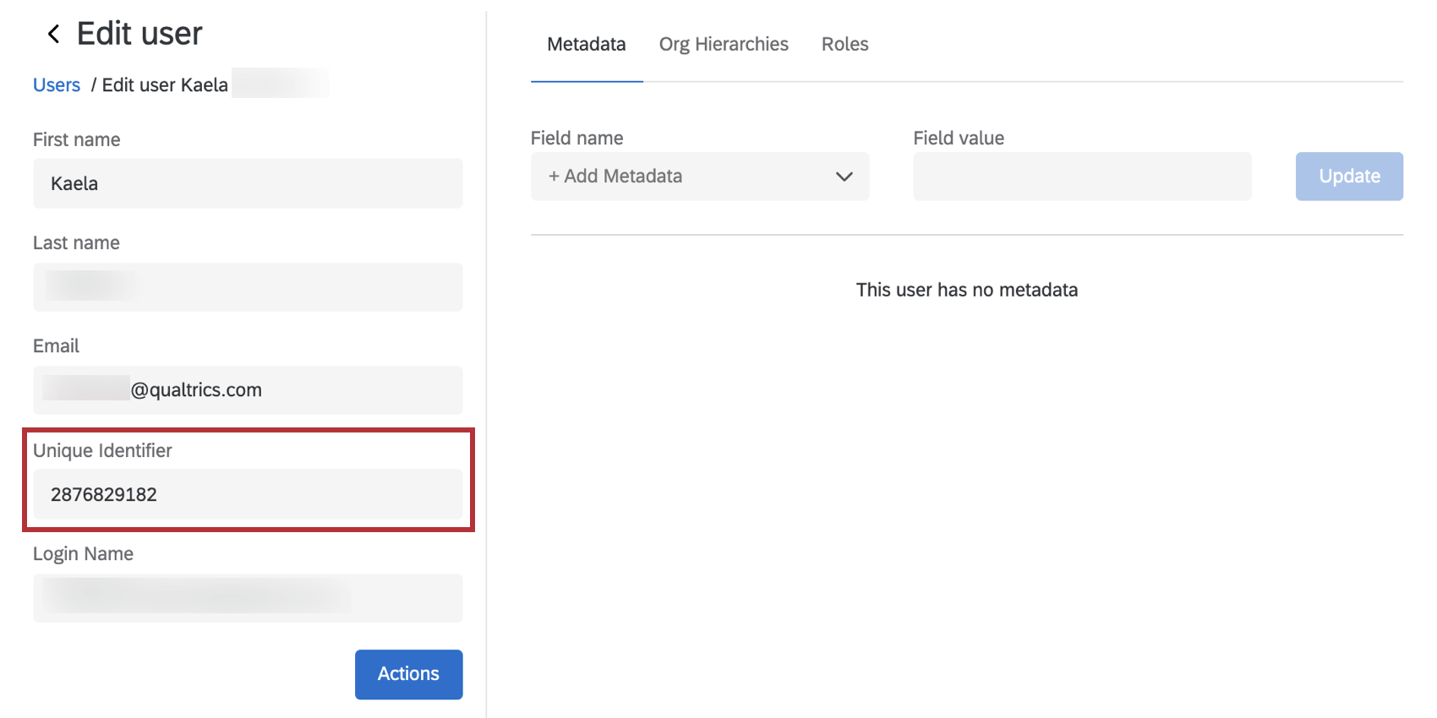Open the Users breadcrumb link
Image resolution: width=1437 pixels, height=718 pixels.
coord(57,85)
